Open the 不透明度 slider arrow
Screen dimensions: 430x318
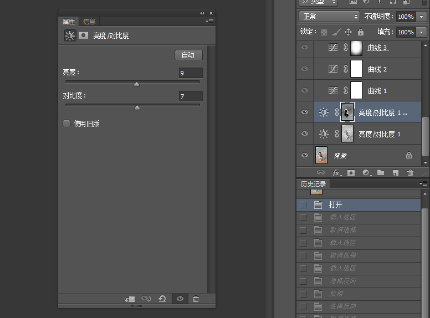(x=421, y=17)
